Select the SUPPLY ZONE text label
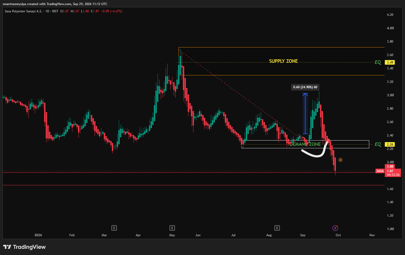Viewport: 405px width, 255px height. pos(283,61)
